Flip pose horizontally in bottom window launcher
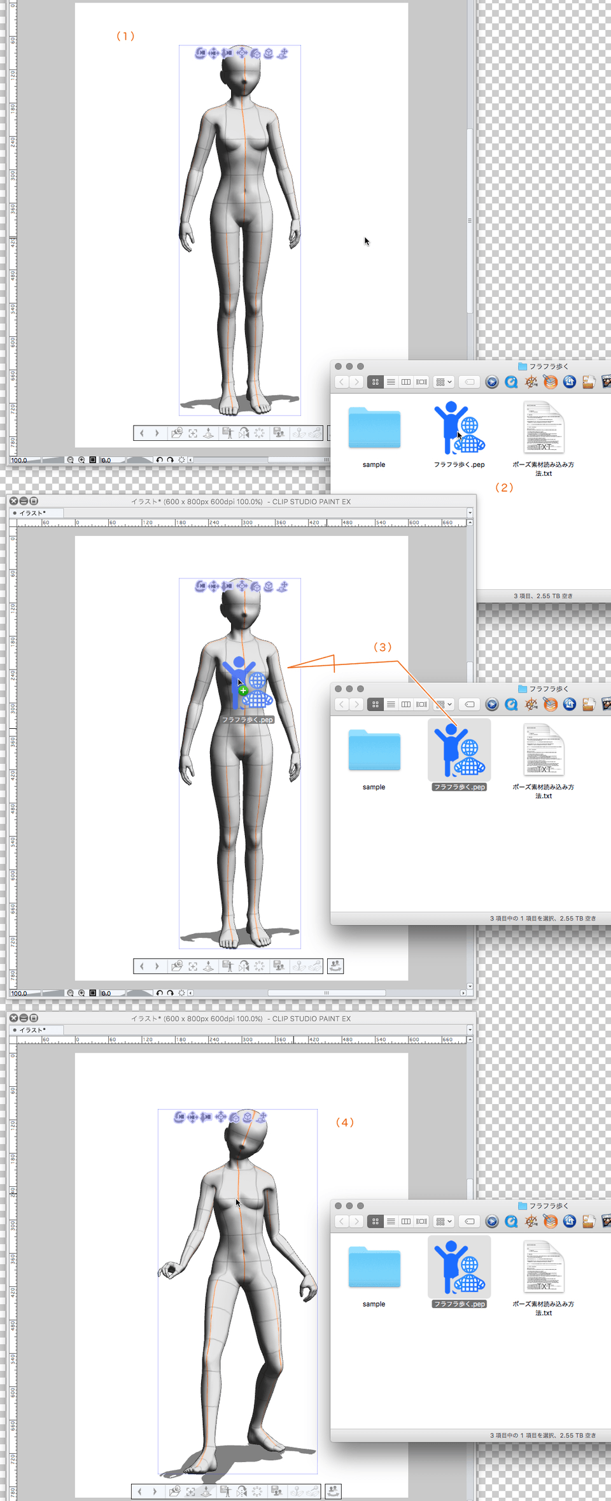 point(242,1491)
